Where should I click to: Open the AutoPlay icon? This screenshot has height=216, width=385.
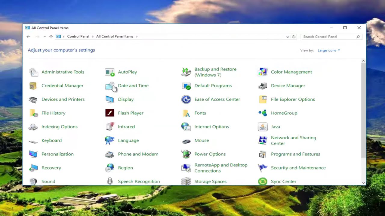(110, 72)
